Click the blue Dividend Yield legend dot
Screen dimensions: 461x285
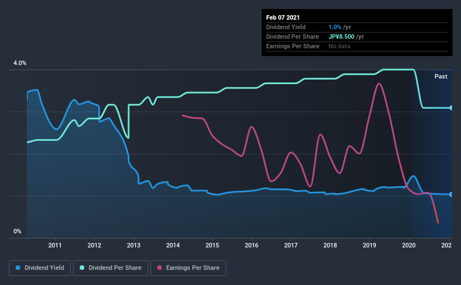pos(18,268)
